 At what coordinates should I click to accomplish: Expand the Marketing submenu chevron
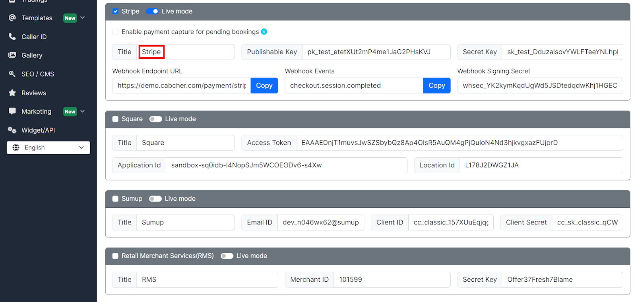tap(83, 111)
